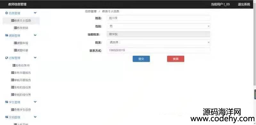
Task: Collapse the 学生管理 section chevron
Action: pos(35,102)
